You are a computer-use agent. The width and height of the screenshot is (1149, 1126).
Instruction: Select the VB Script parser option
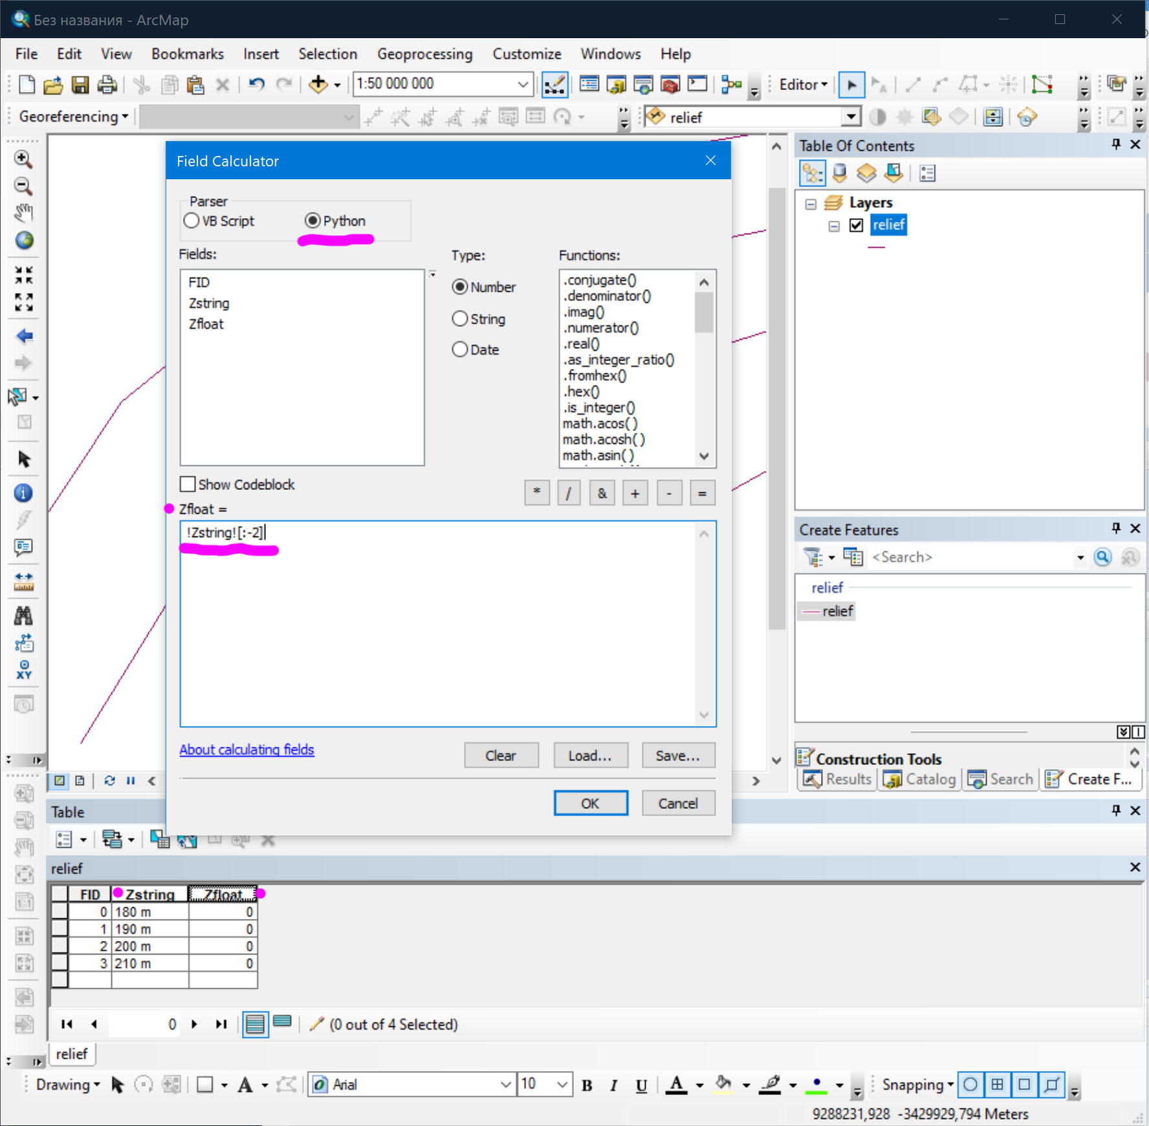tap(191, 221)
